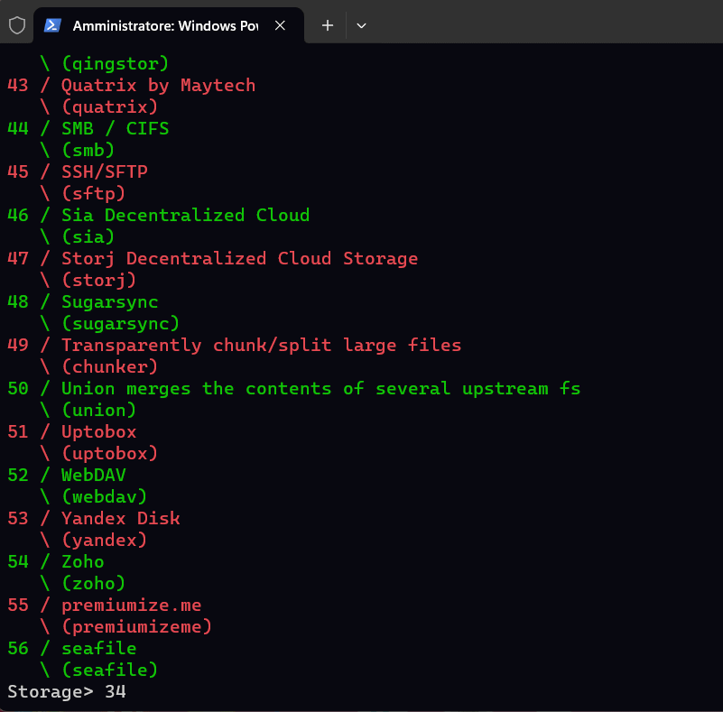The height and width of the screenshot is (712, 723).
Task: Click the 'SSH/SFTP' option text
Action: 104,172
